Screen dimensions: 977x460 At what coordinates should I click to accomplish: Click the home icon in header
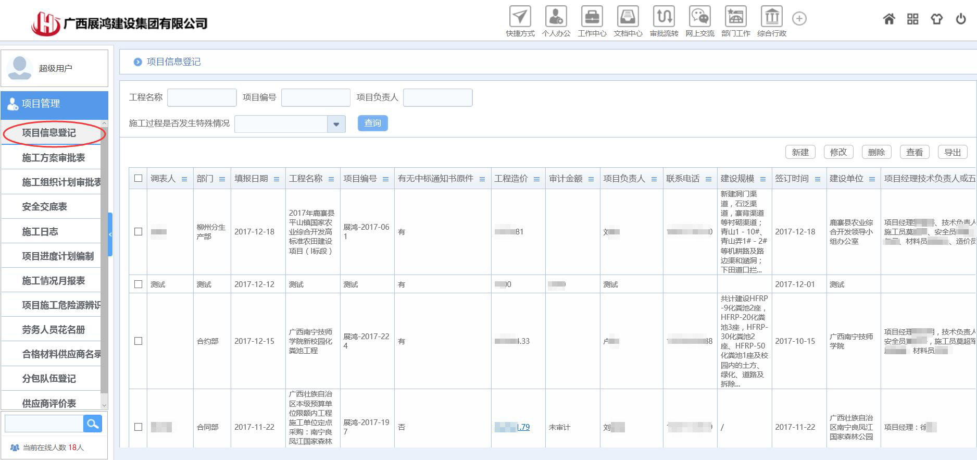(889, 19)
